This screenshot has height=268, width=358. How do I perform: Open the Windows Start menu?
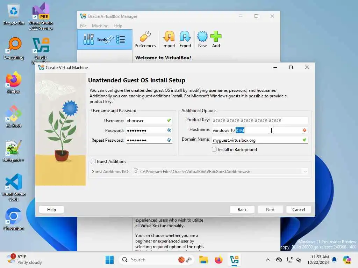109,260
